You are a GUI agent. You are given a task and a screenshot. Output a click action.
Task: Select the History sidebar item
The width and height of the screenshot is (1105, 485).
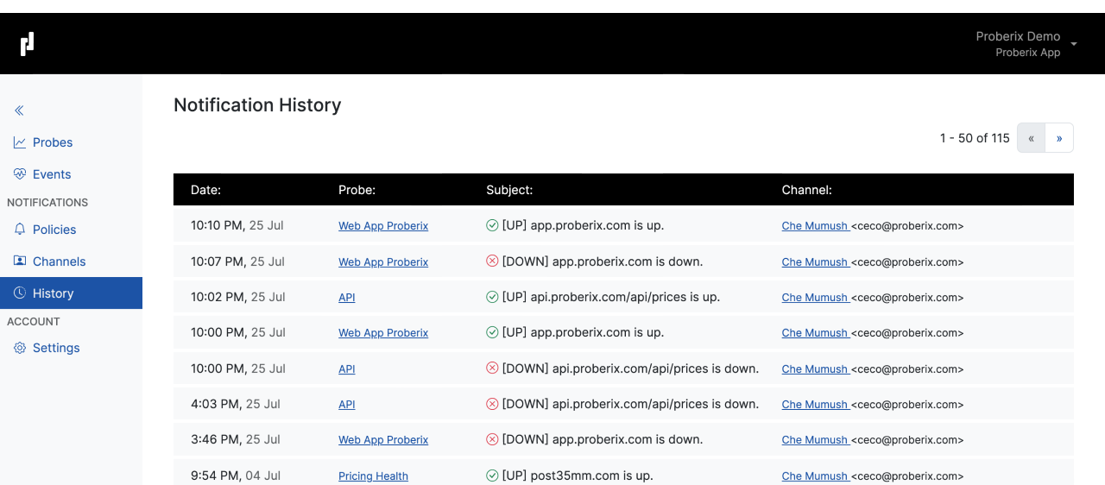point(71,293)
